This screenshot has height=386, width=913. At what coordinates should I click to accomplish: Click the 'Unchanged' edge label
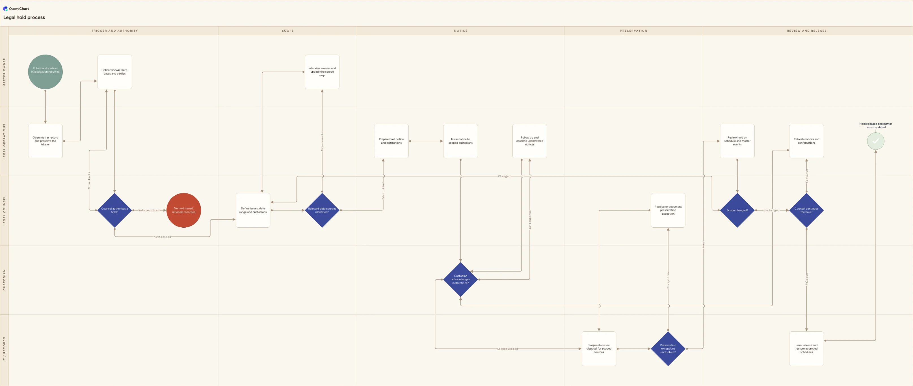click(x=771, y=211)
